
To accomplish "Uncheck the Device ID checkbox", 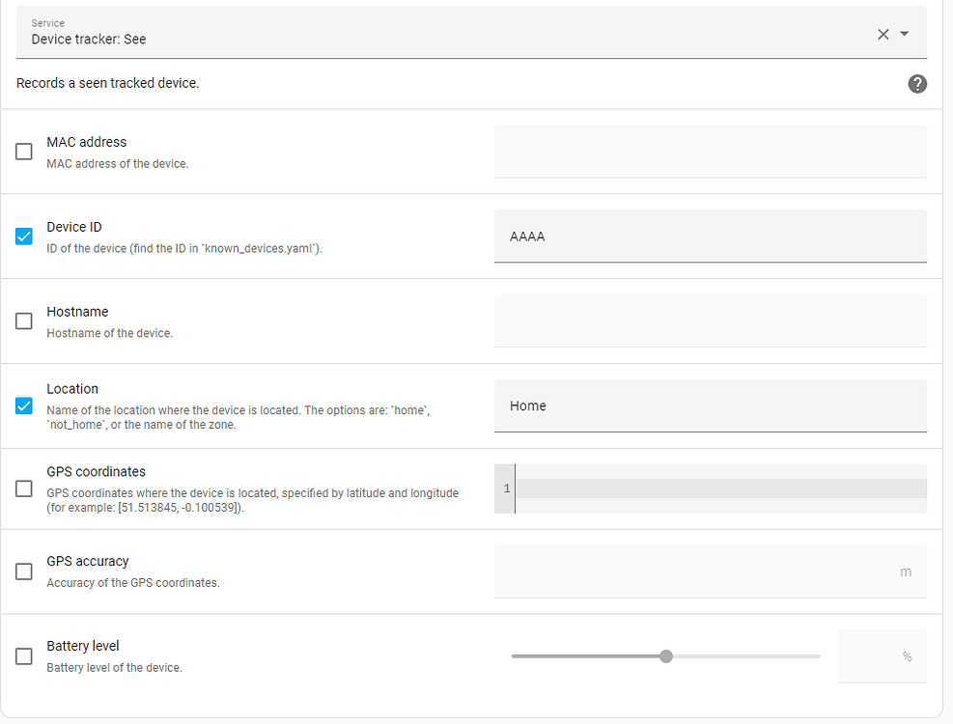I will [24, 237].
